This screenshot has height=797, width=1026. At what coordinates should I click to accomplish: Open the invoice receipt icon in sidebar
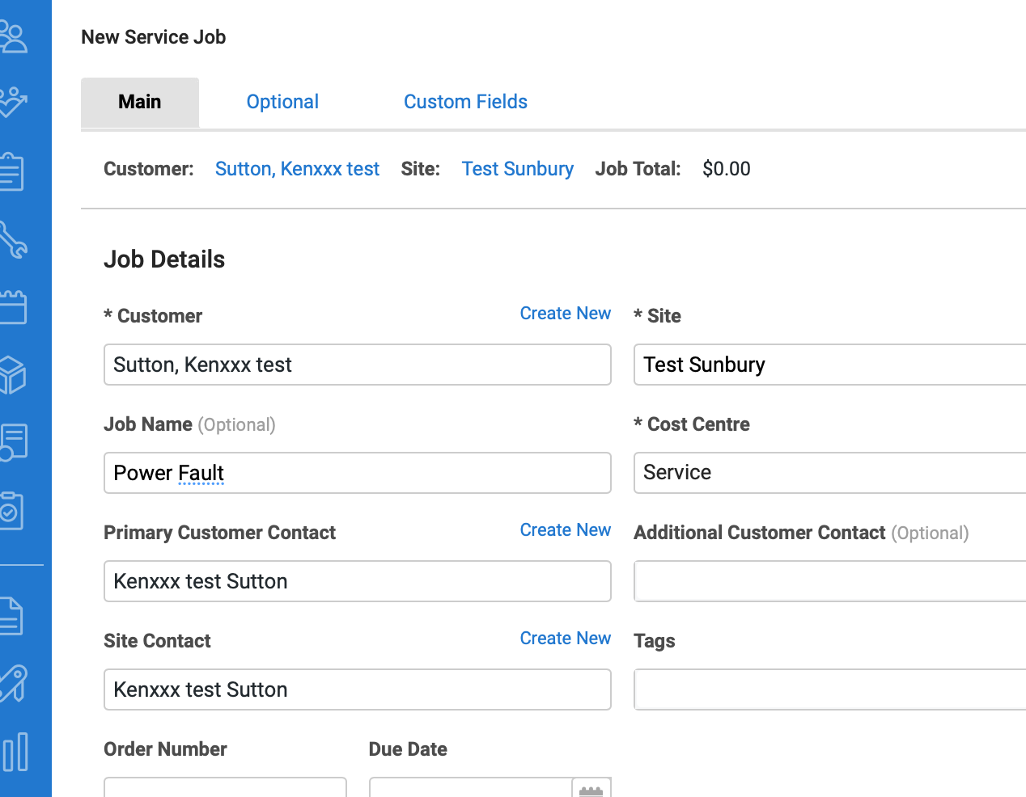[x=14, y=442]
